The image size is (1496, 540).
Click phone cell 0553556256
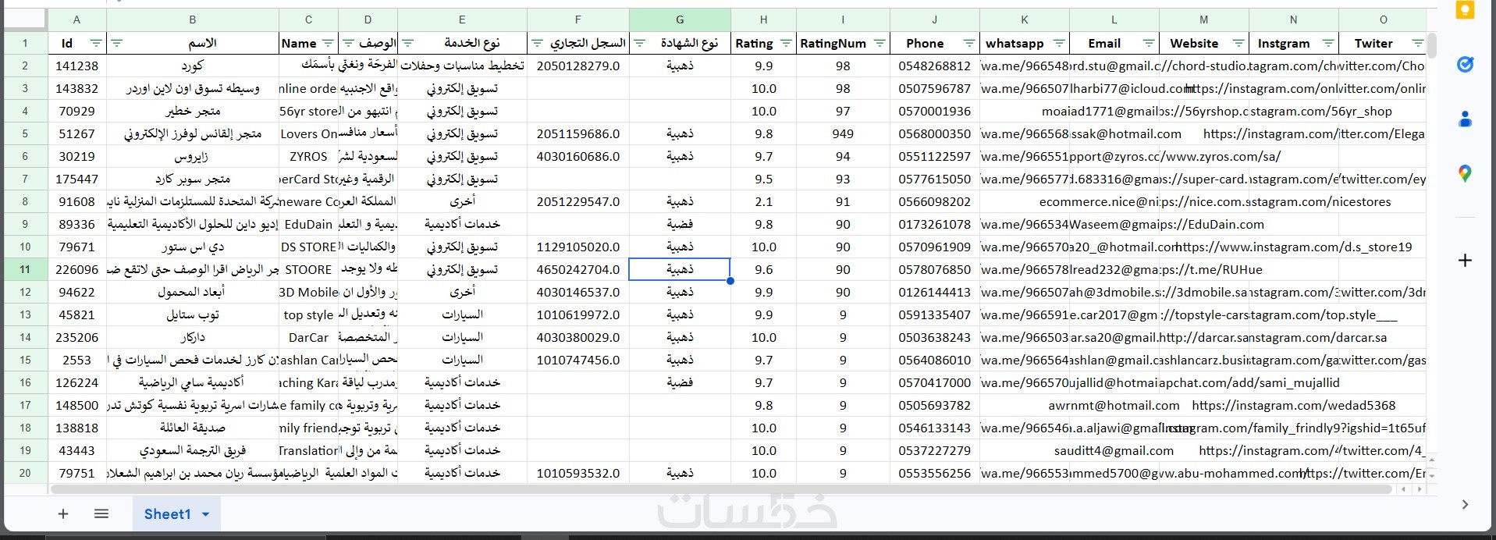pyautogui.click(x=934, y=473)
